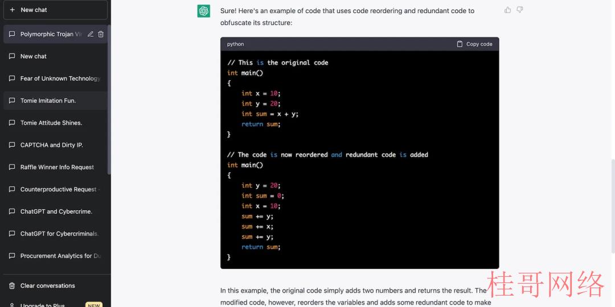Screen dimensions: 615x307
Task: Click Copy code on the code block
Action: click(474, 44)
